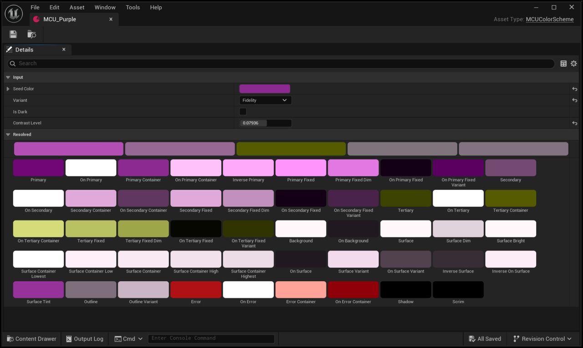
Task: Click the Error color swatch
Action: click(x=196, y=290)
